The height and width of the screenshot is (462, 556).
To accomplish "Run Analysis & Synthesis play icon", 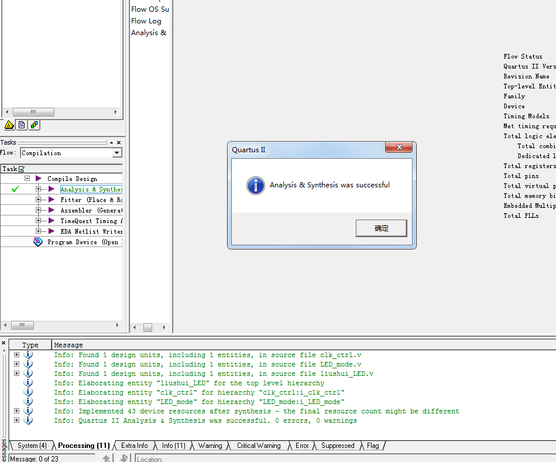I will pos(52,189).
